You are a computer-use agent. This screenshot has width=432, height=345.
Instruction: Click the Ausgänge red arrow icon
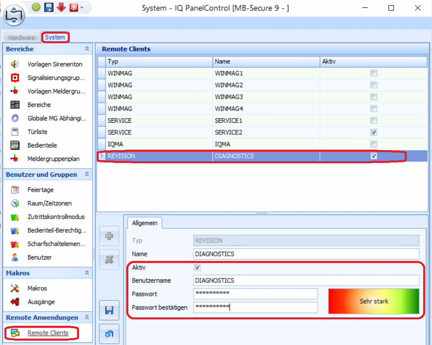(x=15, y=302)
